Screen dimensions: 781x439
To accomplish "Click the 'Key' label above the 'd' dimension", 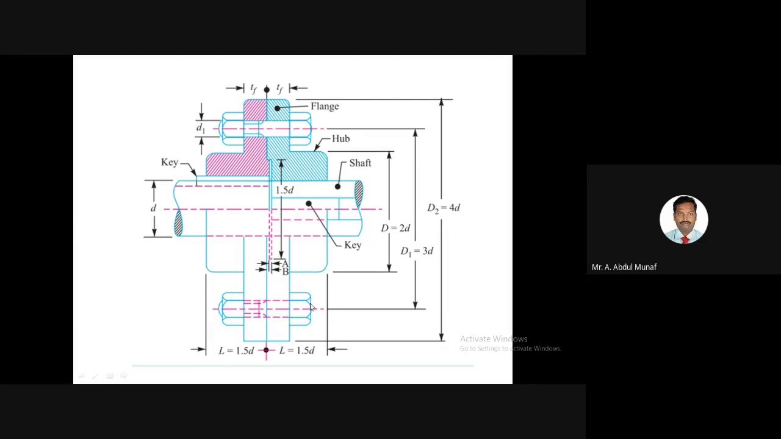I will (170, 162).
